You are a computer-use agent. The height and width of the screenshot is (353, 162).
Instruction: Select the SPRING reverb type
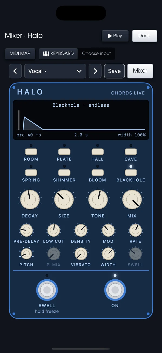click(x=31, y=172)
